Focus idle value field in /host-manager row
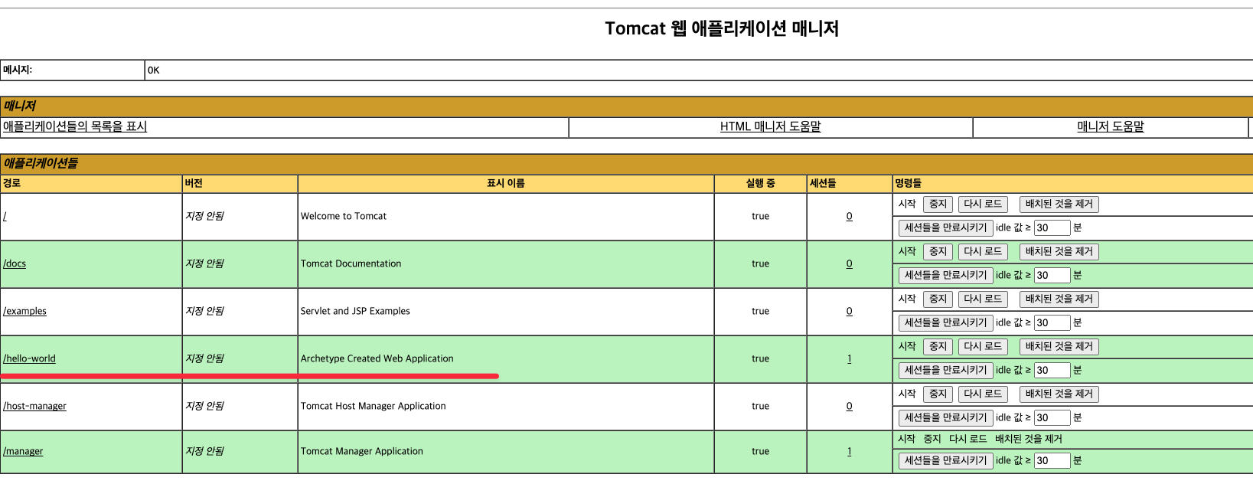Image resolution: width=1253 pixels, height=484 pixels. point(1052,418)
